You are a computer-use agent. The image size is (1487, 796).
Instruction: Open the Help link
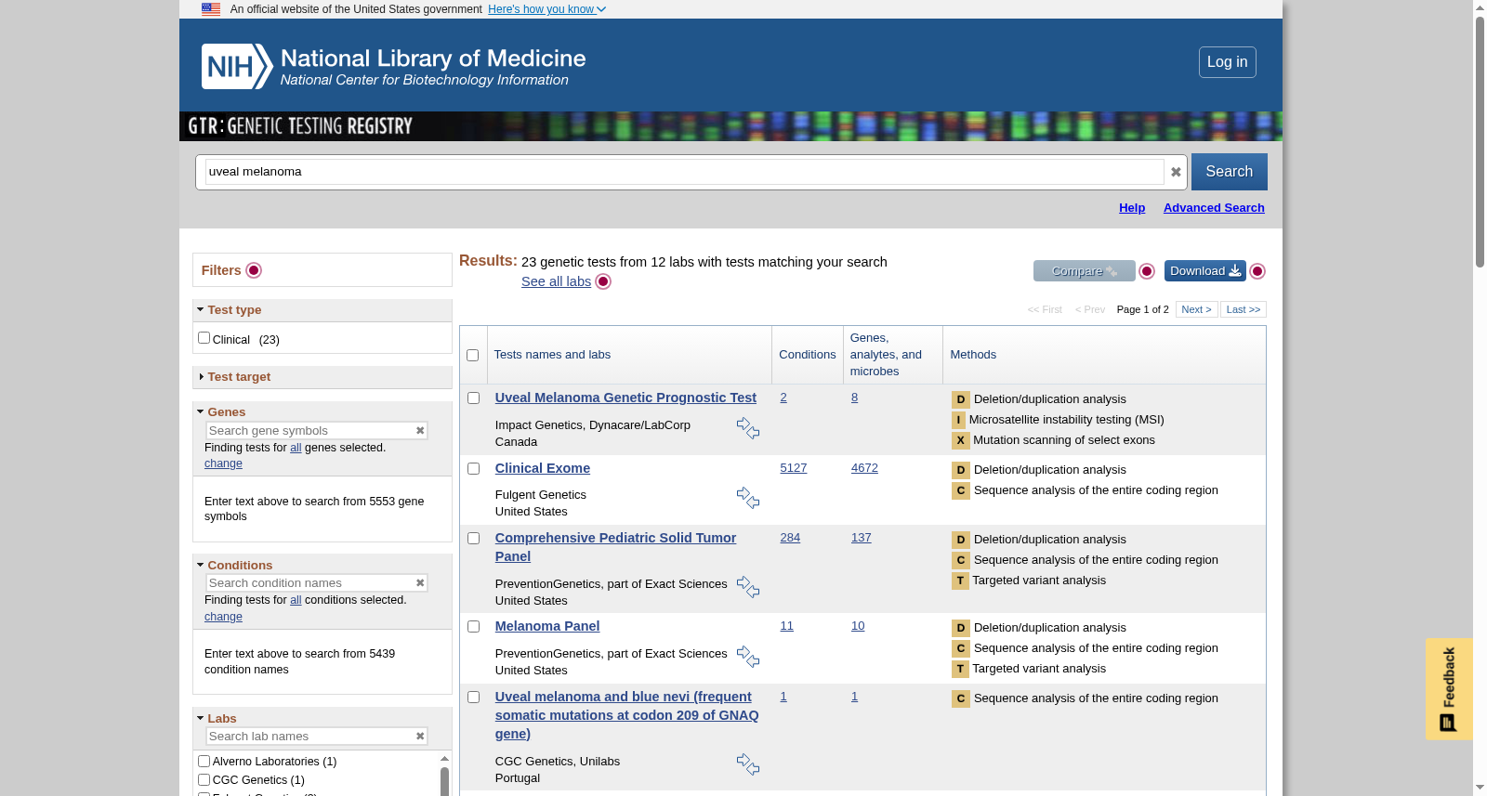(x=1132, y=208)
